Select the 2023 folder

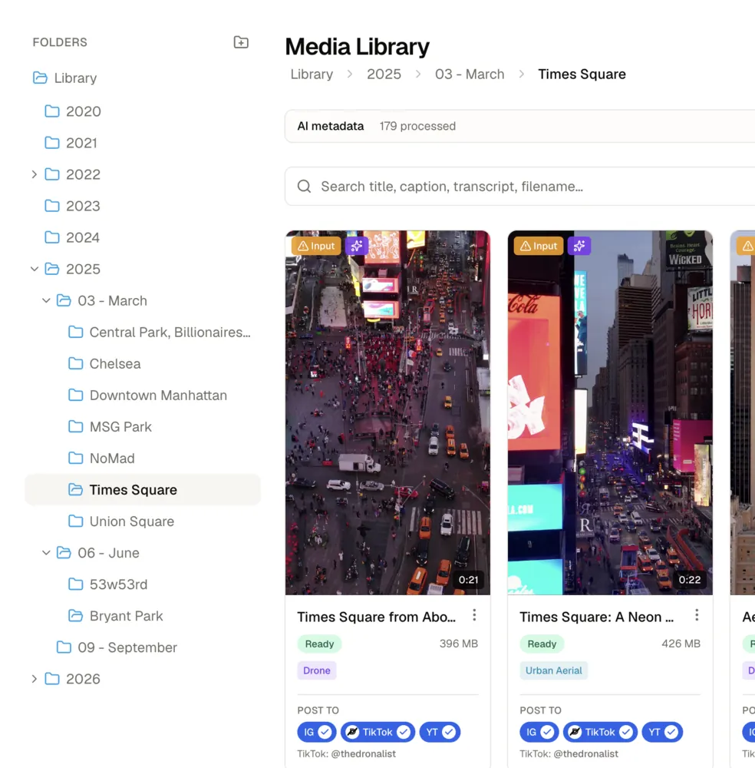(143, 206)
